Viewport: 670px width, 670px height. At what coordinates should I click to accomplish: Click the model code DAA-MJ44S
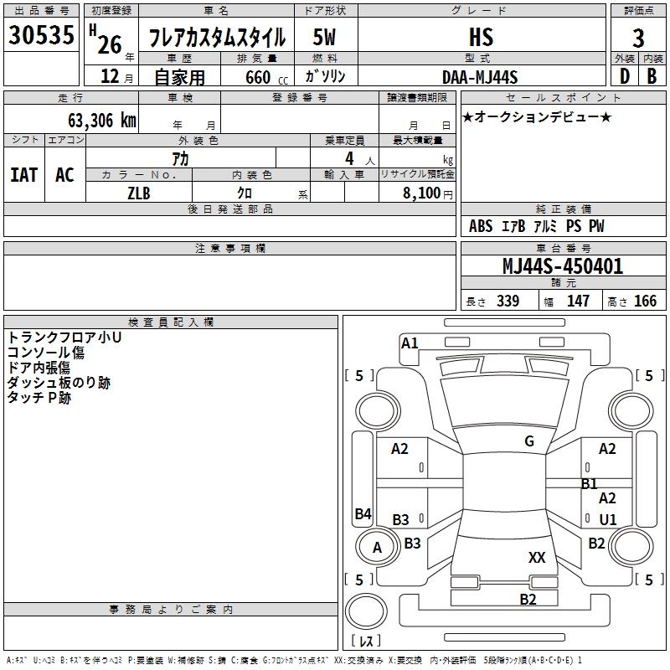[480, 77]
